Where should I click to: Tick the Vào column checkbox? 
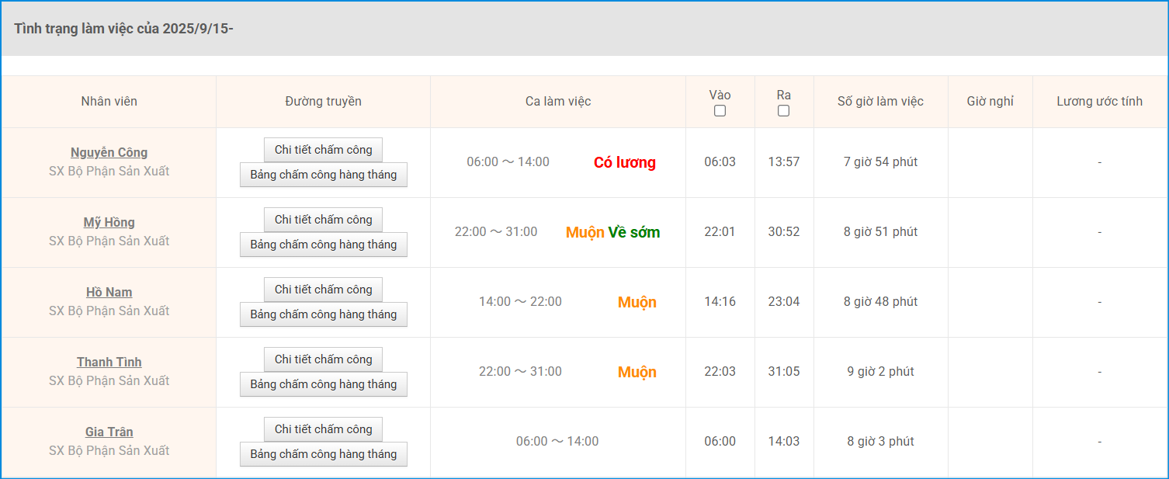click(720, 111)
